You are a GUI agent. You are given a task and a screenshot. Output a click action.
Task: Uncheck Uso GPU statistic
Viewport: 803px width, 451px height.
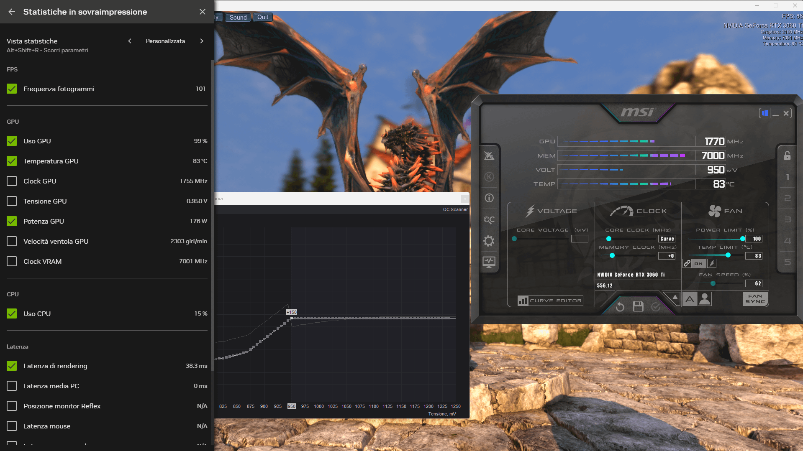12,141
